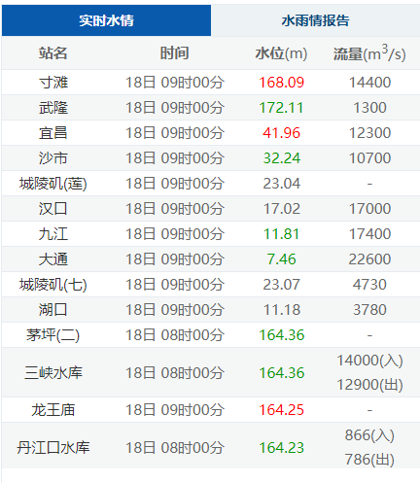Open the 宜昌 station entry
Screen dimensions: 420x483
(x=53, y=133)
